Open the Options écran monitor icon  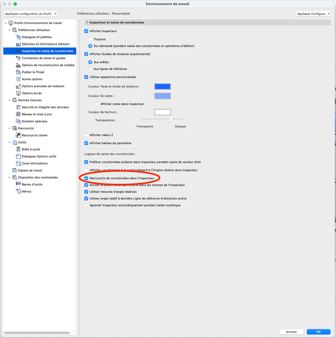(18, 93)
